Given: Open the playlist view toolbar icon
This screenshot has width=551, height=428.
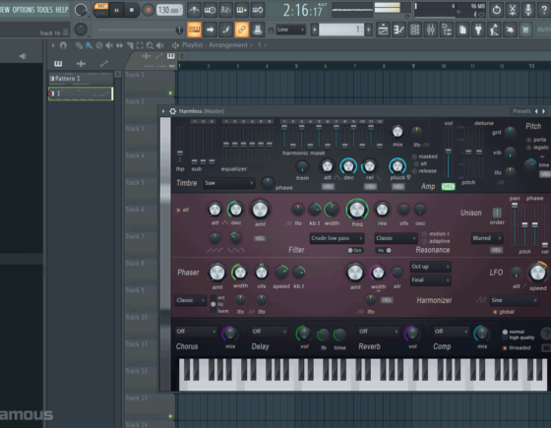Looking at the screenshot, I should click(x=383, y=30).
